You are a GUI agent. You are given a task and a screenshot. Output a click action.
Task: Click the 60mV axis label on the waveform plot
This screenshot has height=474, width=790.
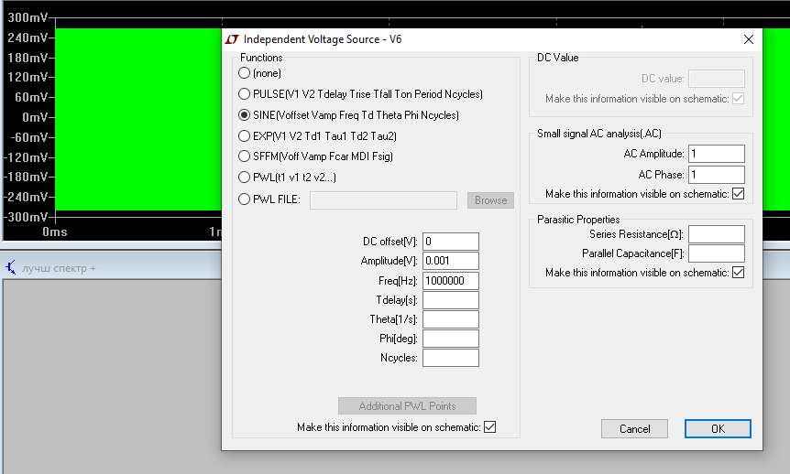click(x=31, y=97)
